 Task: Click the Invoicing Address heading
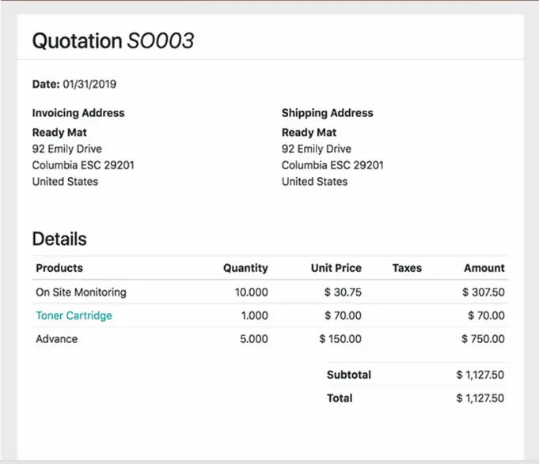78,113
